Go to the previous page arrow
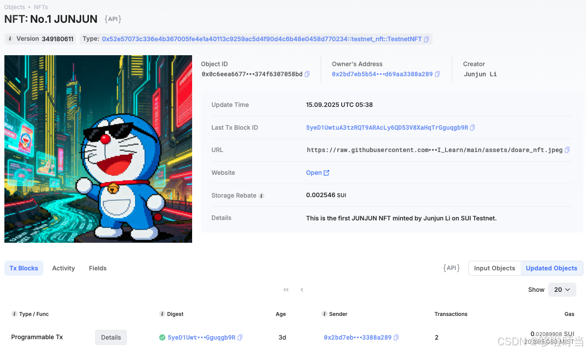 (x=302, y=290)
